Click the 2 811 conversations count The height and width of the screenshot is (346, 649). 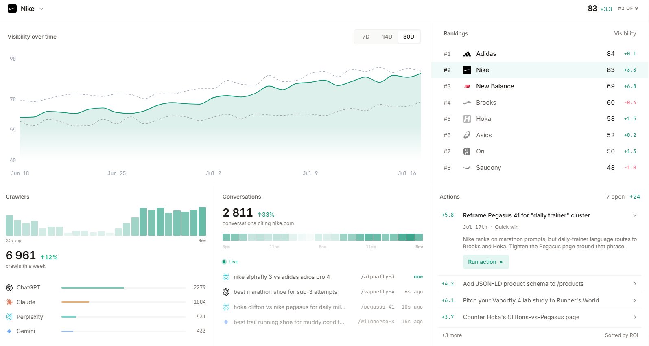click(238, 212)
